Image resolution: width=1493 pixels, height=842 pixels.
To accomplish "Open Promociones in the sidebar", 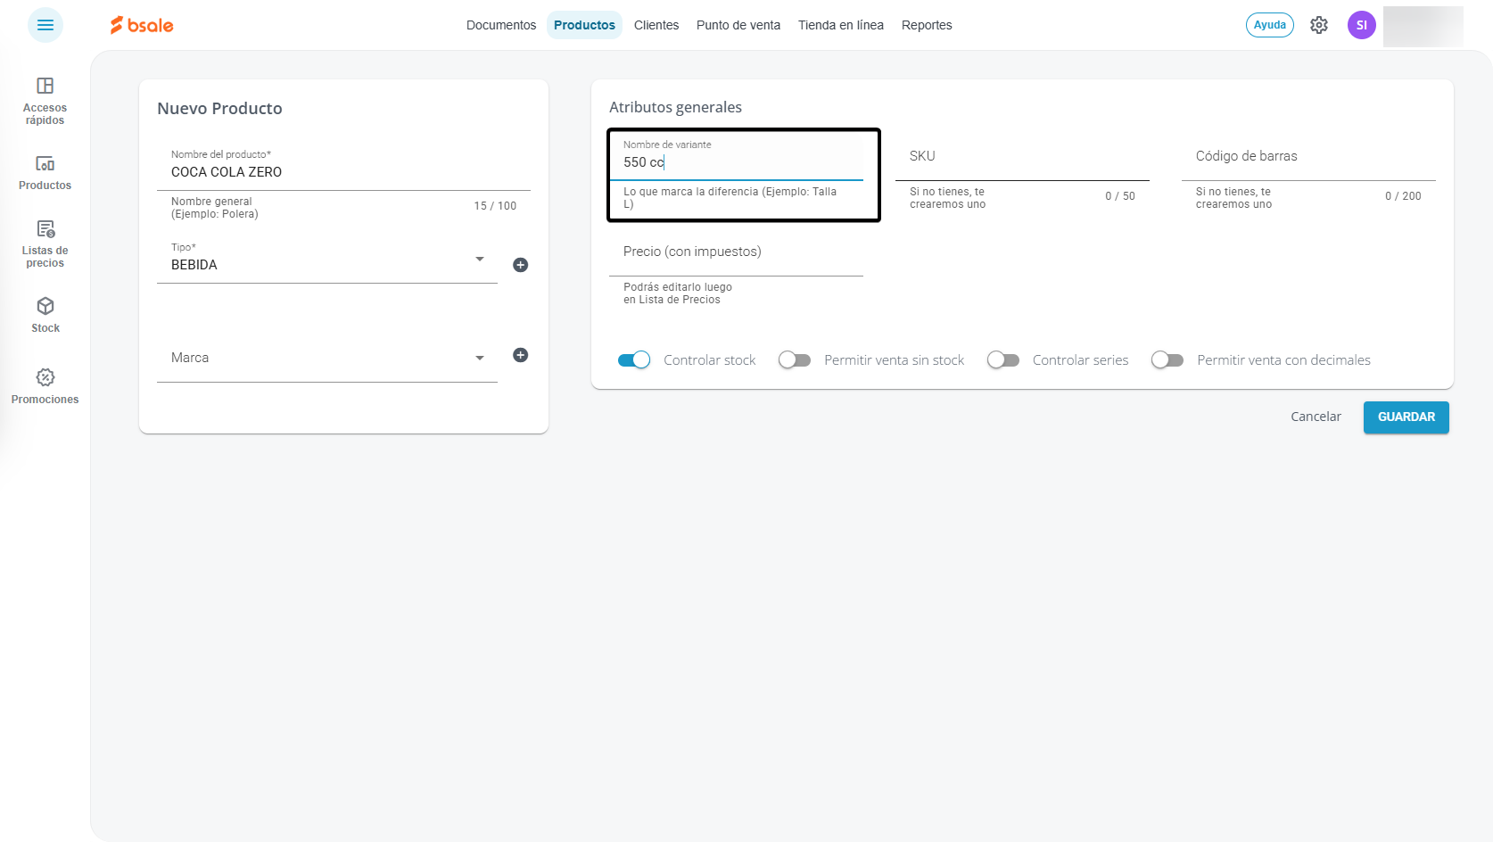I will [x=45, y=387].
